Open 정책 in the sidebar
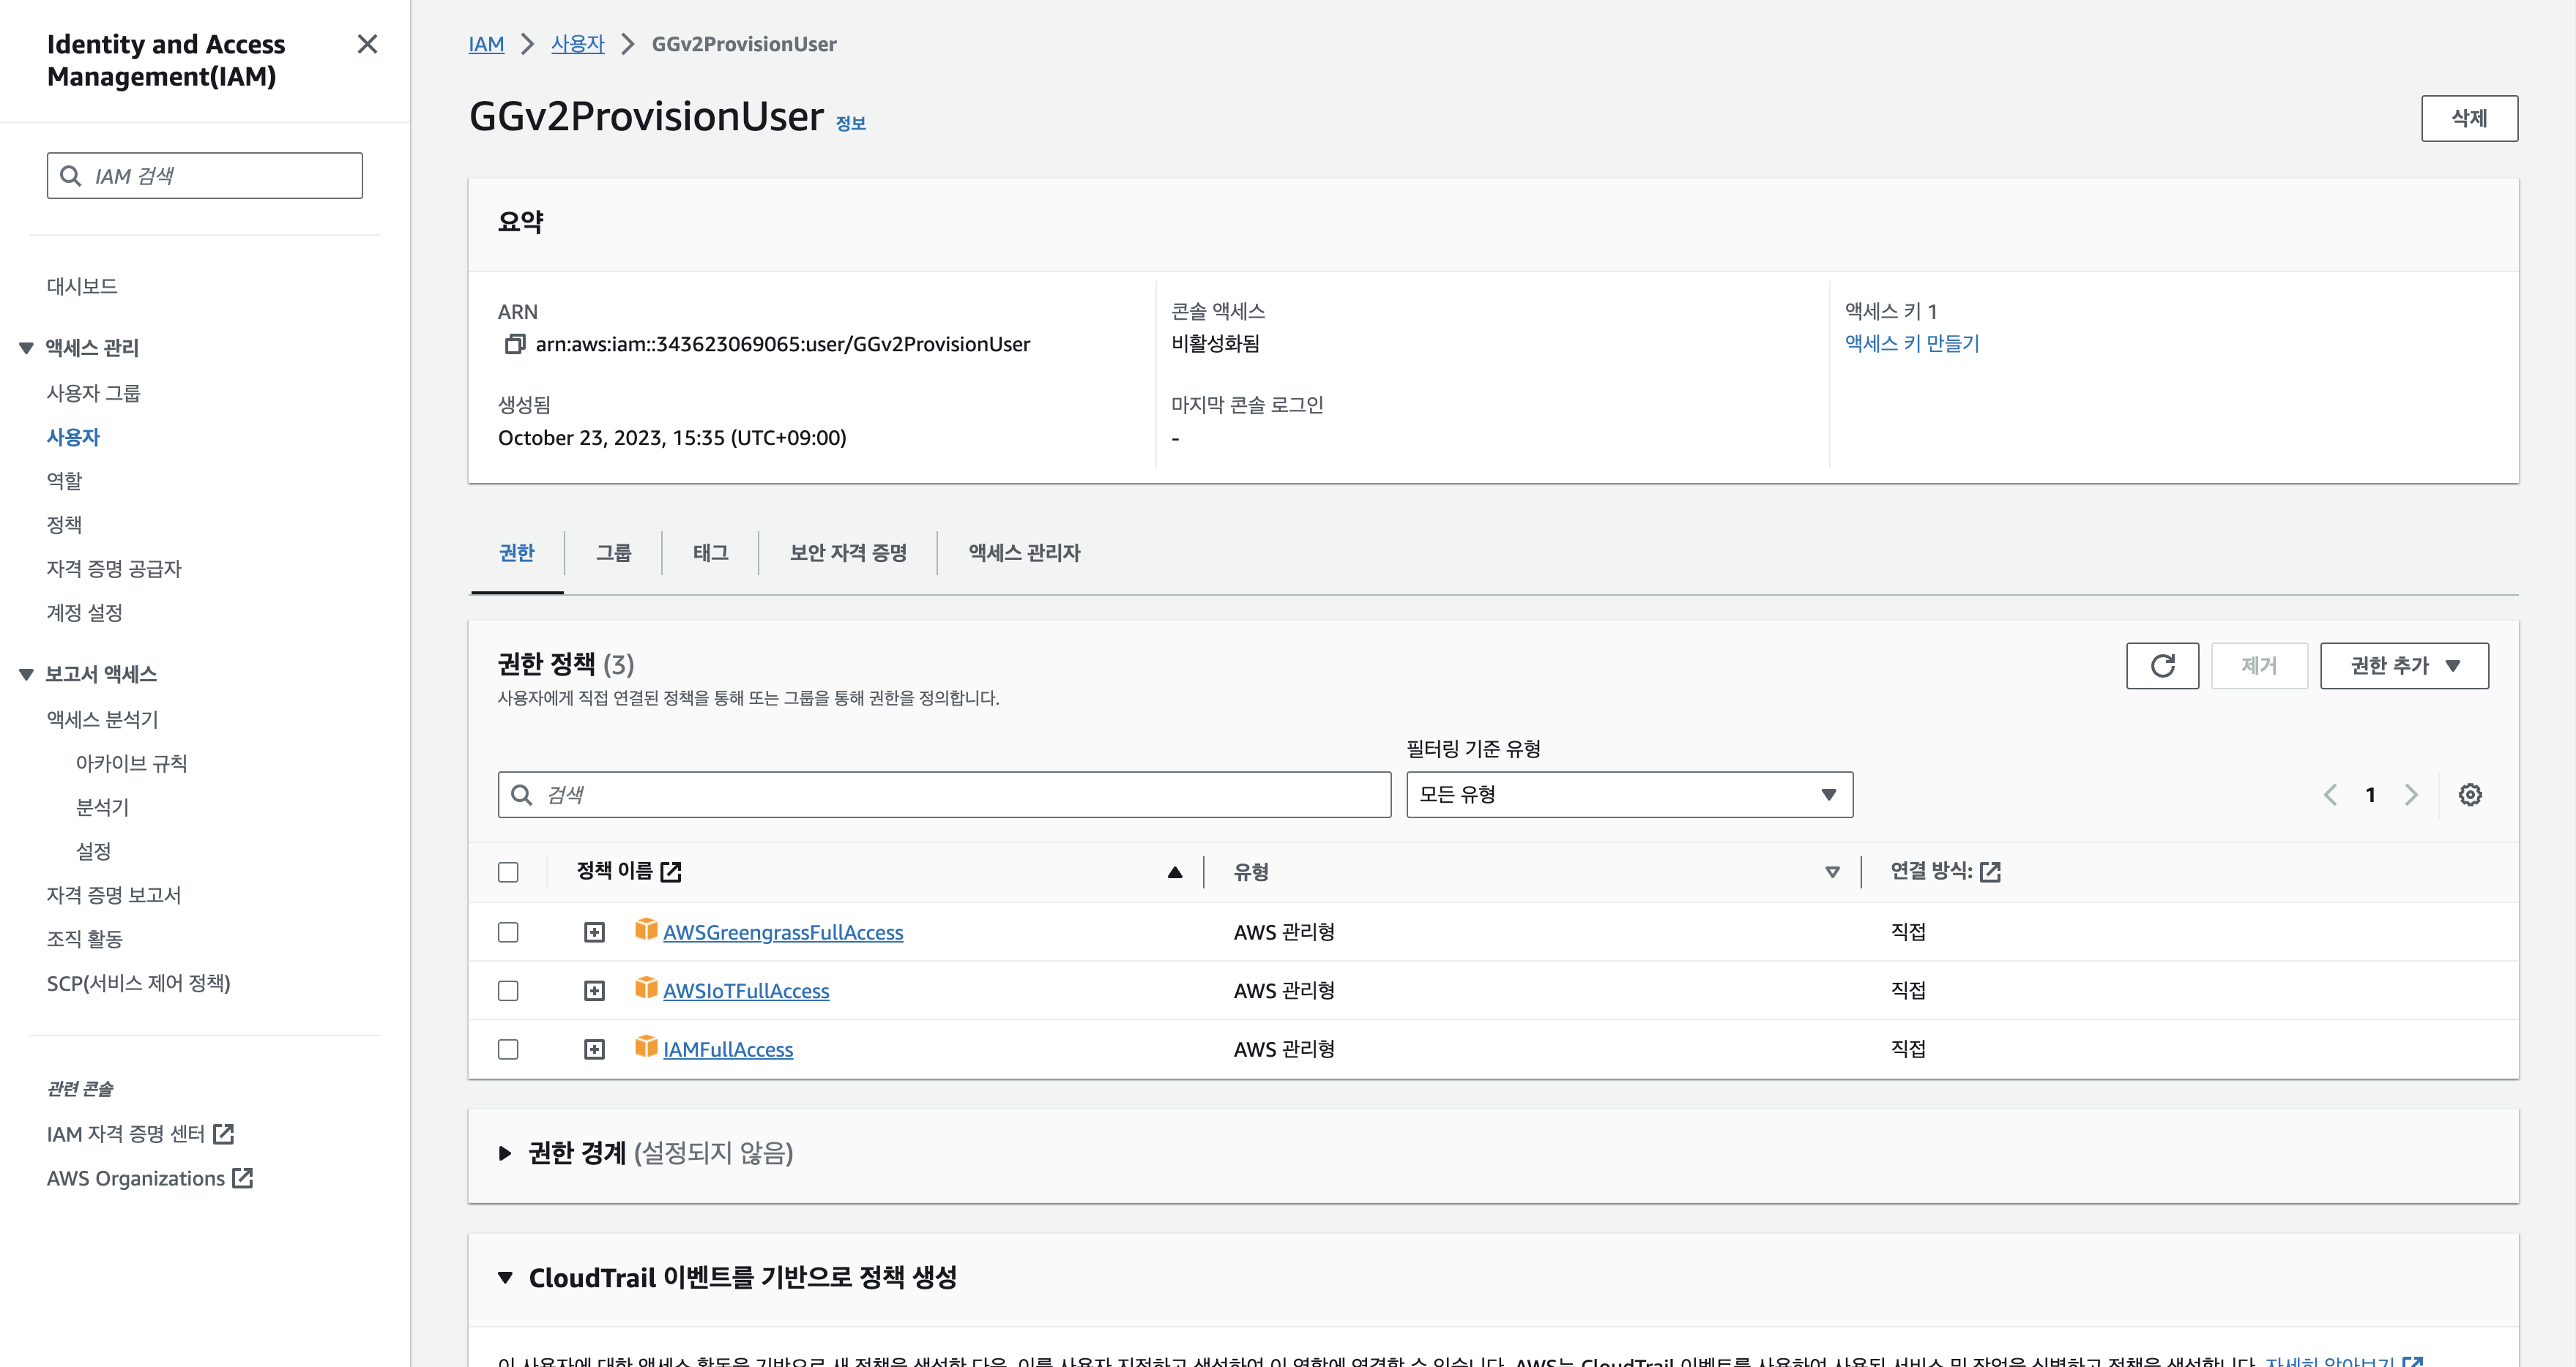Viewport: 2576px width, 1367px height. (x=64, y=525)
